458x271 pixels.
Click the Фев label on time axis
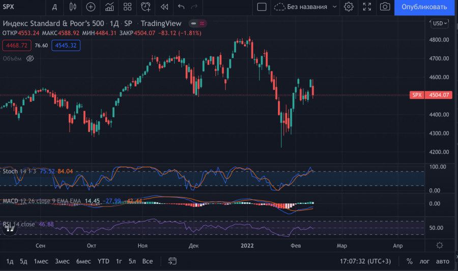pos(296,246)
